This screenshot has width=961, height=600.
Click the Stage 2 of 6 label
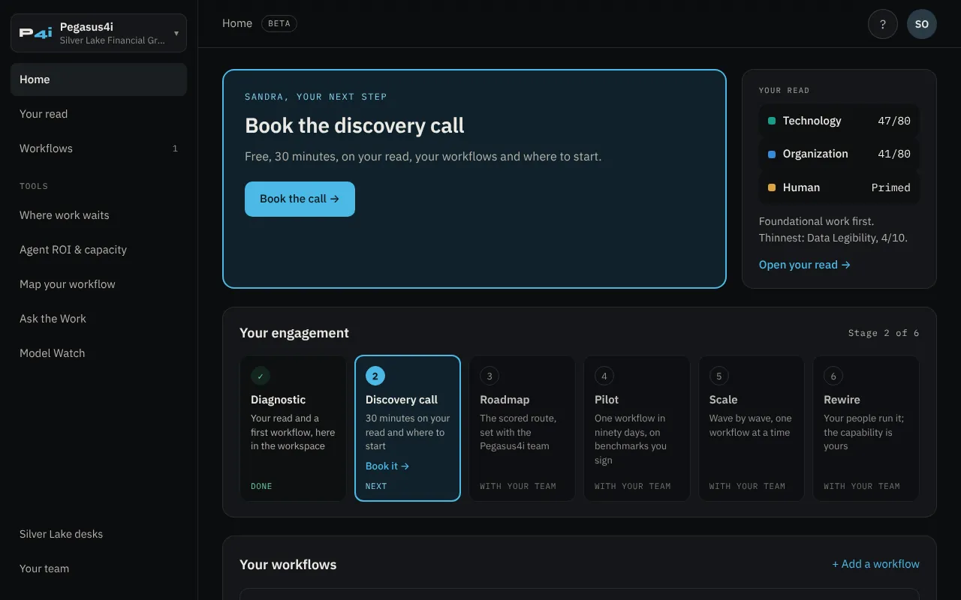(884, 333)
